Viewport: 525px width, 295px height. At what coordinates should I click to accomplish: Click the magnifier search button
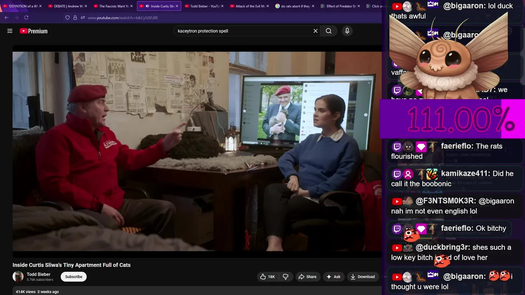[329, 31]
